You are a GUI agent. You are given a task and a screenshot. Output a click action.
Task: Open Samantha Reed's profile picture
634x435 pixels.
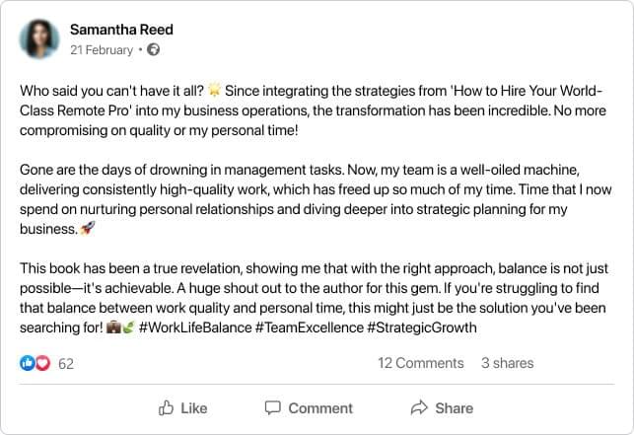pos(39,38)
